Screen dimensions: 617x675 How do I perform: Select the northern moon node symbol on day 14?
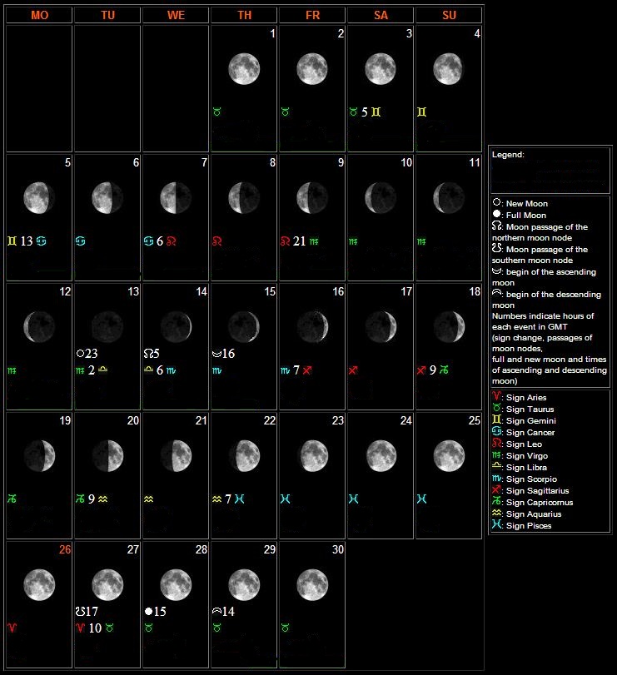148,353
